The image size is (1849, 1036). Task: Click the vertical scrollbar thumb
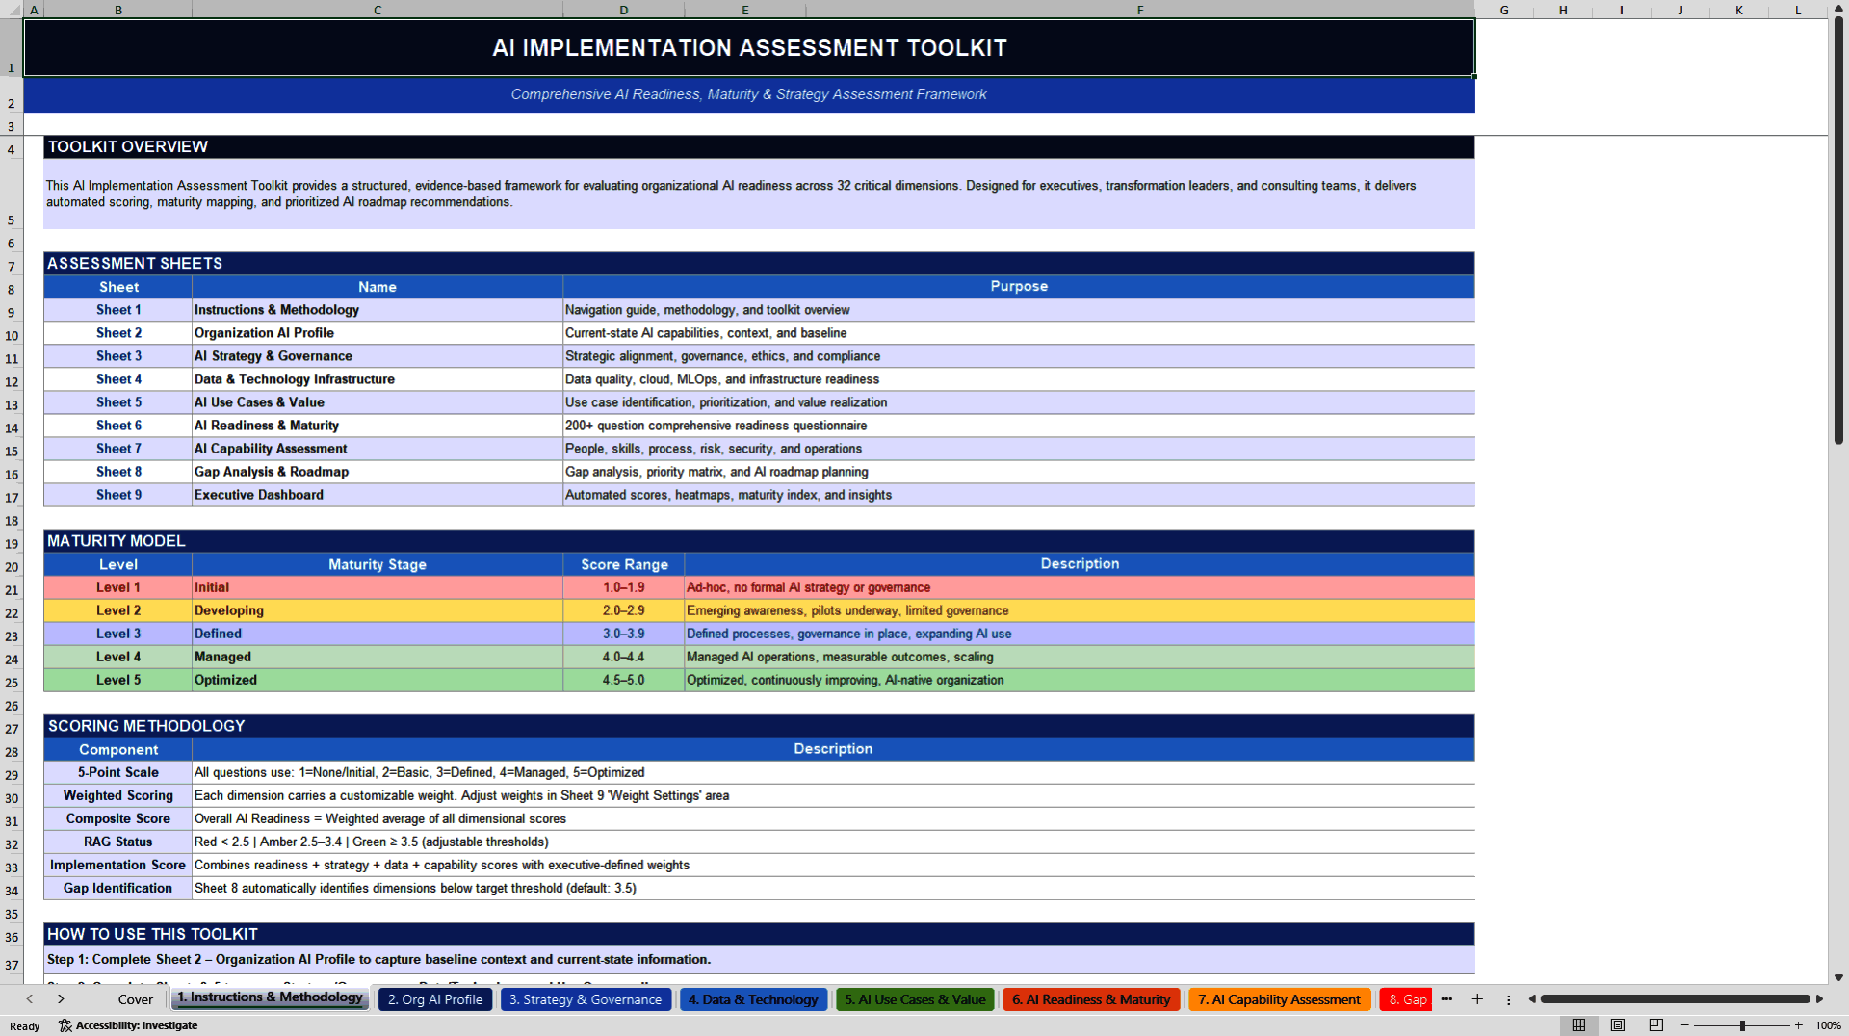coord(1838,231)
